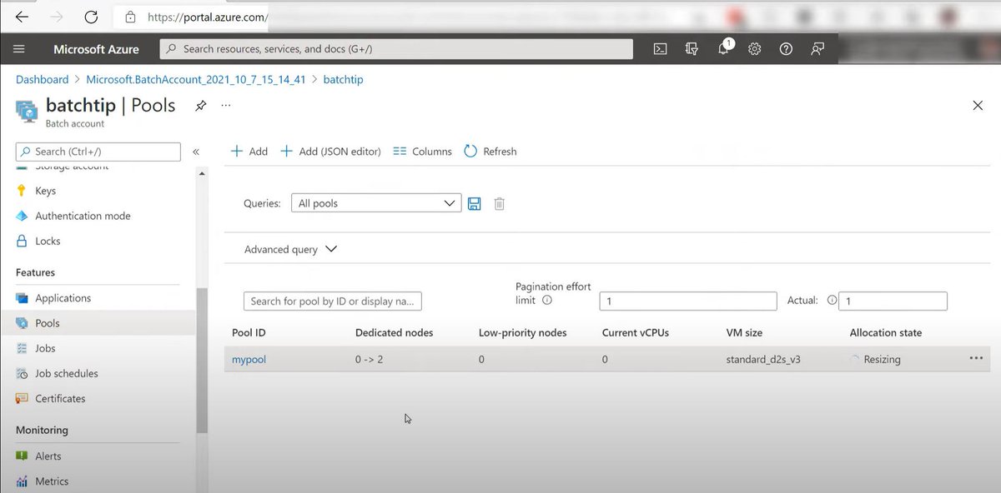This screenshot has height=493, width=1001.
Task: Add a new pool
Action: click(x=248, y=151)
